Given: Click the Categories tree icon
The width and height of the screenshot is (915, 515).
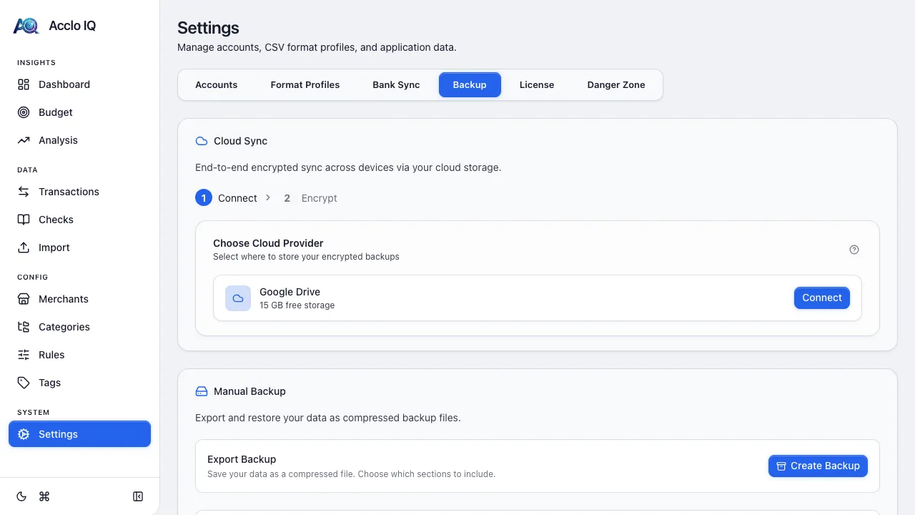Looking at the screenshot, I should coord(24,327).
